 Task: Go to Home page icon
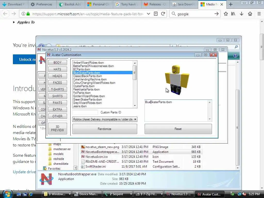(250, 14)
